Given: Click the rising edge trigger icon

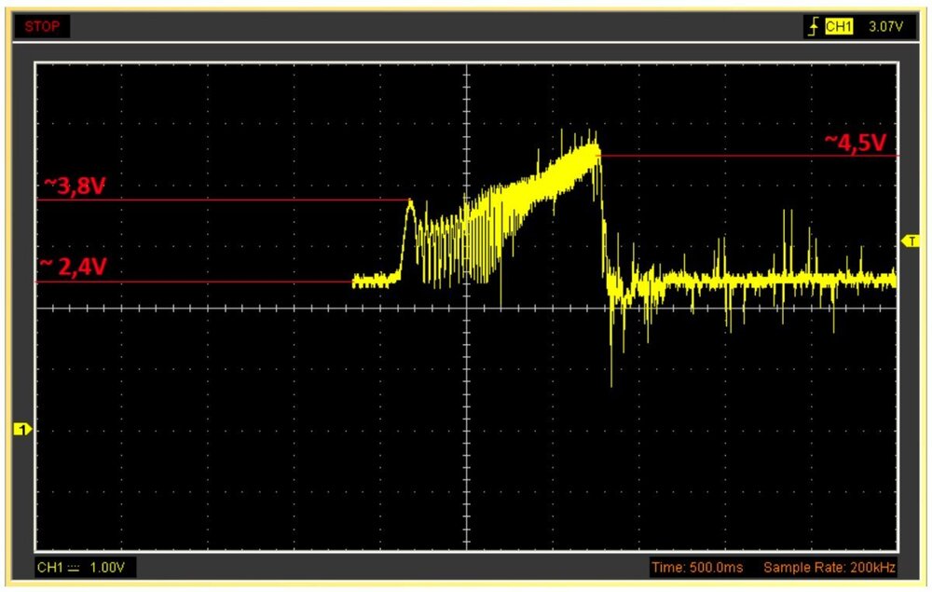Looking at the screenshot, I should pos(814,27).
